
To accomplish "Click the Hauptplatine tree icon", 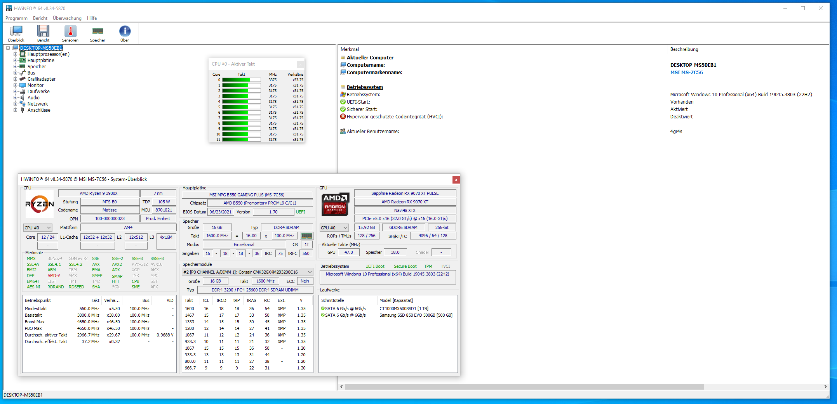I will 23,61.
